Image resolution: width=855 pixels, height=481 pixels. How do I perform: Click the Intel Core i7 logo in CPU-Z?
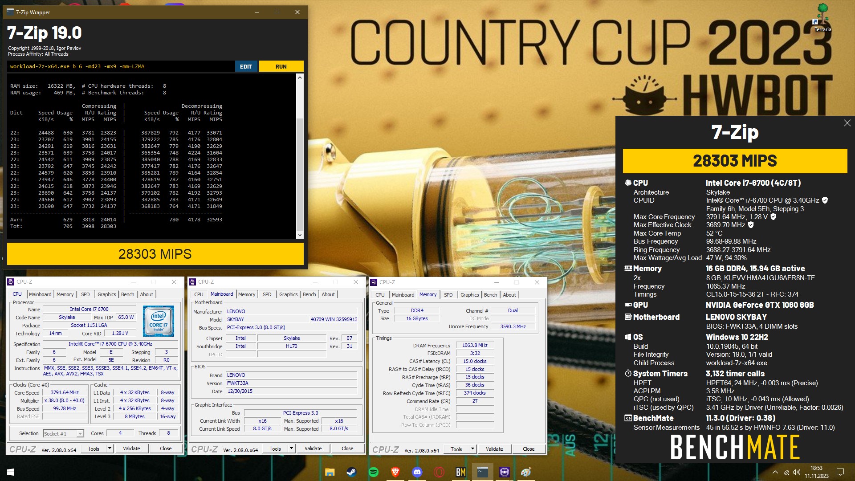click(159, 321)
